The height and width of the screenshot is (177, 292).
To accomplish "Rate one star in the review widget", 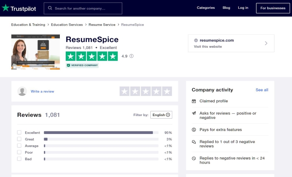I will 124,91.
